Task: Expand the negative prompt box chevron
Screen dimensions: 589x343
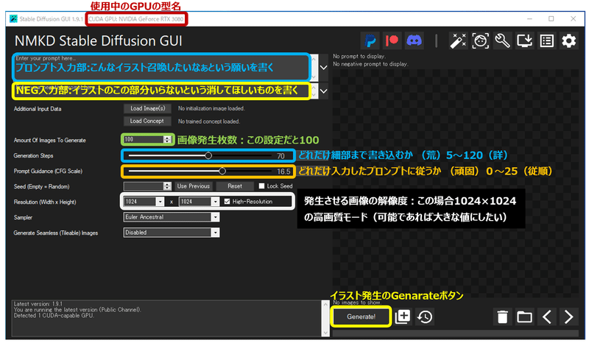Action: click(x=323, y=91)
